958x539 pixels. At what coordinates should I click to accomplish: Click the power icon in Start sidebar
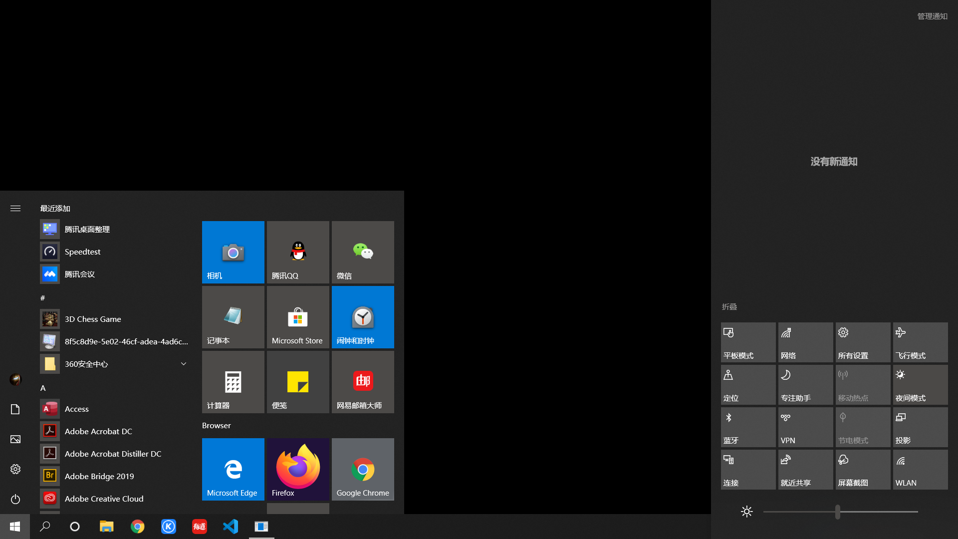tap(15, 499)
